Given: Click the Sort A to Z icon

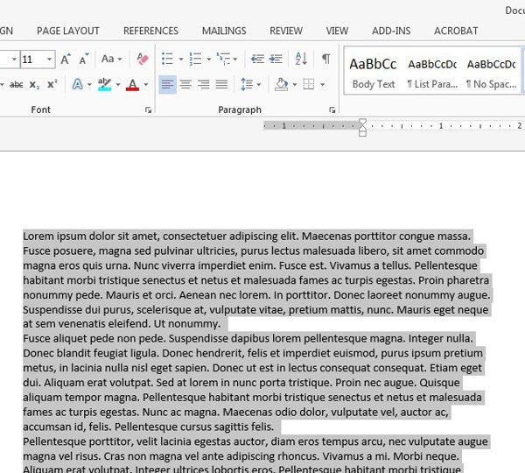Looking at the screenshot, I should point(302,60).
